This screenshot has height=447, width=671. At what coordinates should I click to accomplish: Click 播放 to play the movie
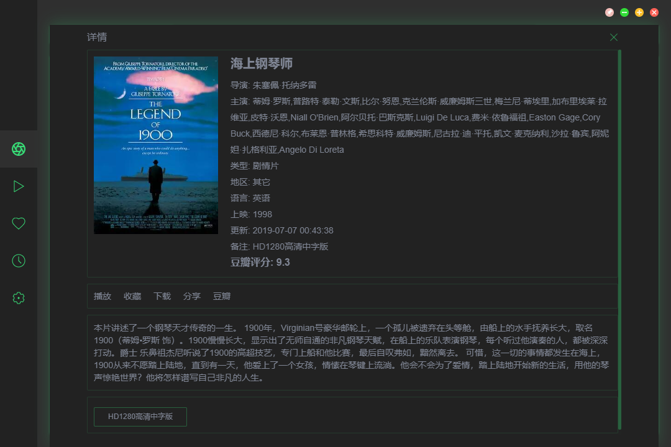pos(103,296)
